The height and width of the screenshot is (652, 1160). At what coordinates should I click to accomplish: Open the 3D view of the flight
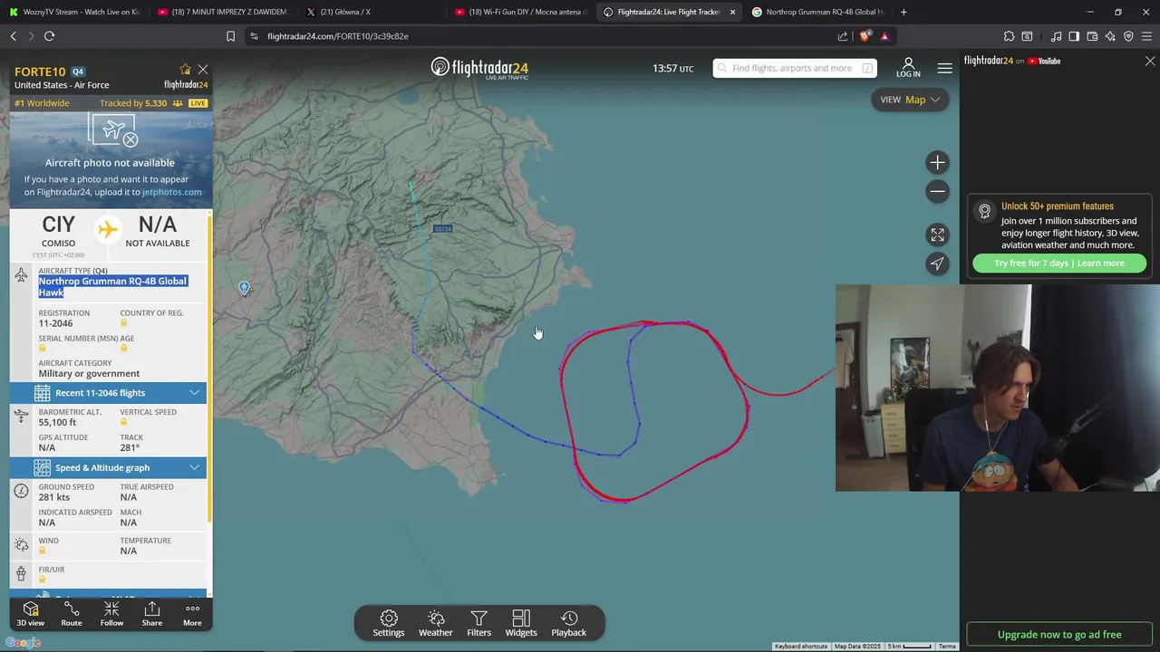[30, 614]
